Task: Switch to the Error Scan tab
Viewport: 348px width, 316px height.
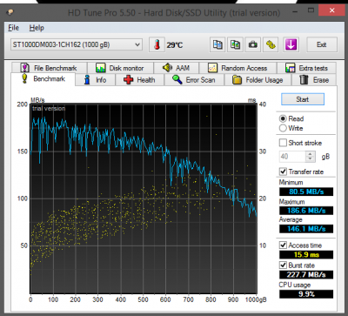Action: [194, 80]
